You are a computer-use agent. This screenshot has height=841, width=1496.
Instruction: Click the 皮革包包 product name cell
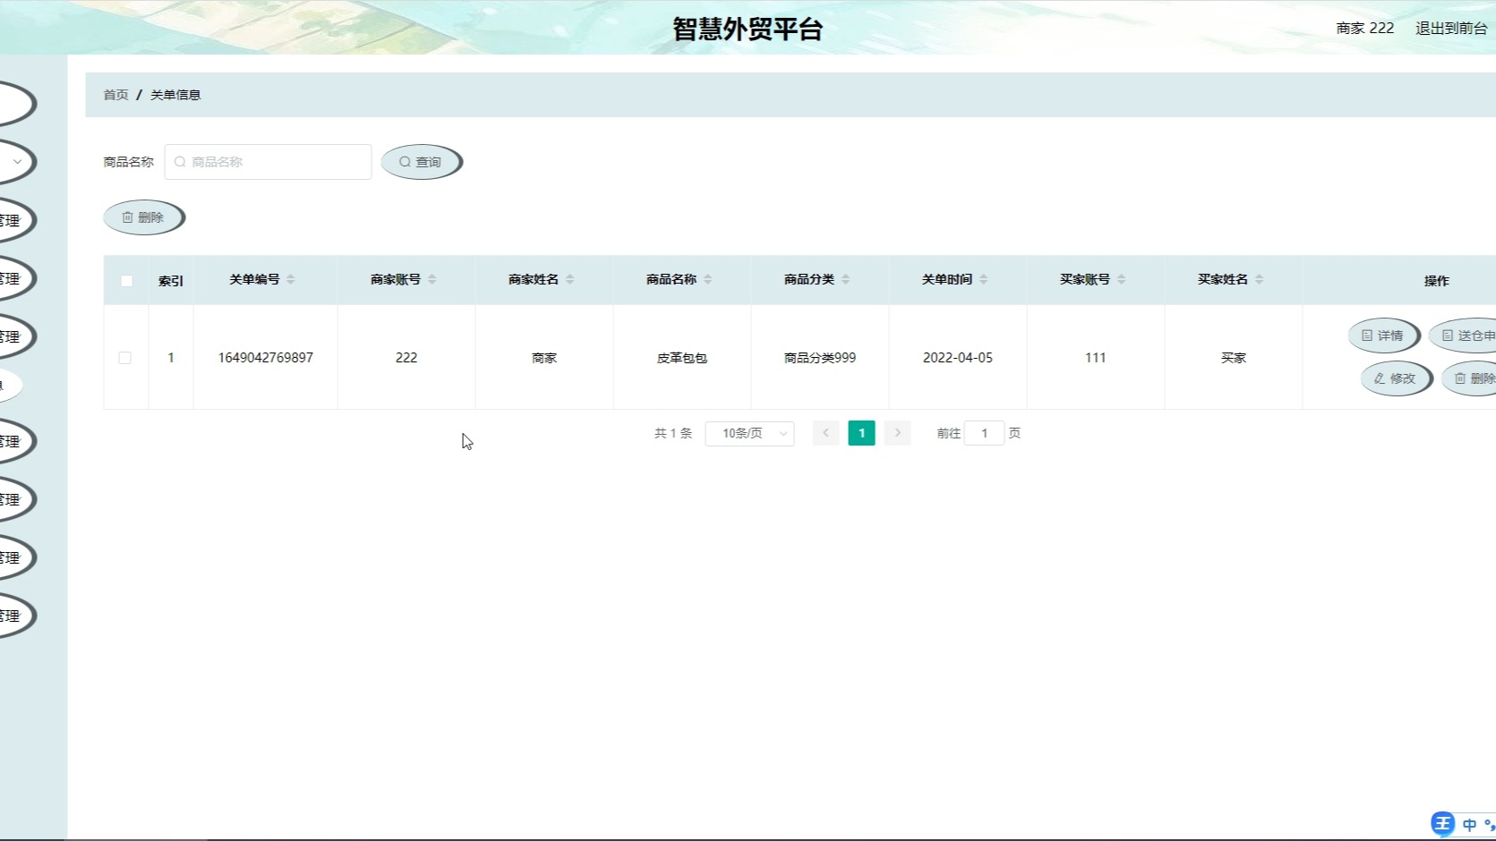[682, 358]
